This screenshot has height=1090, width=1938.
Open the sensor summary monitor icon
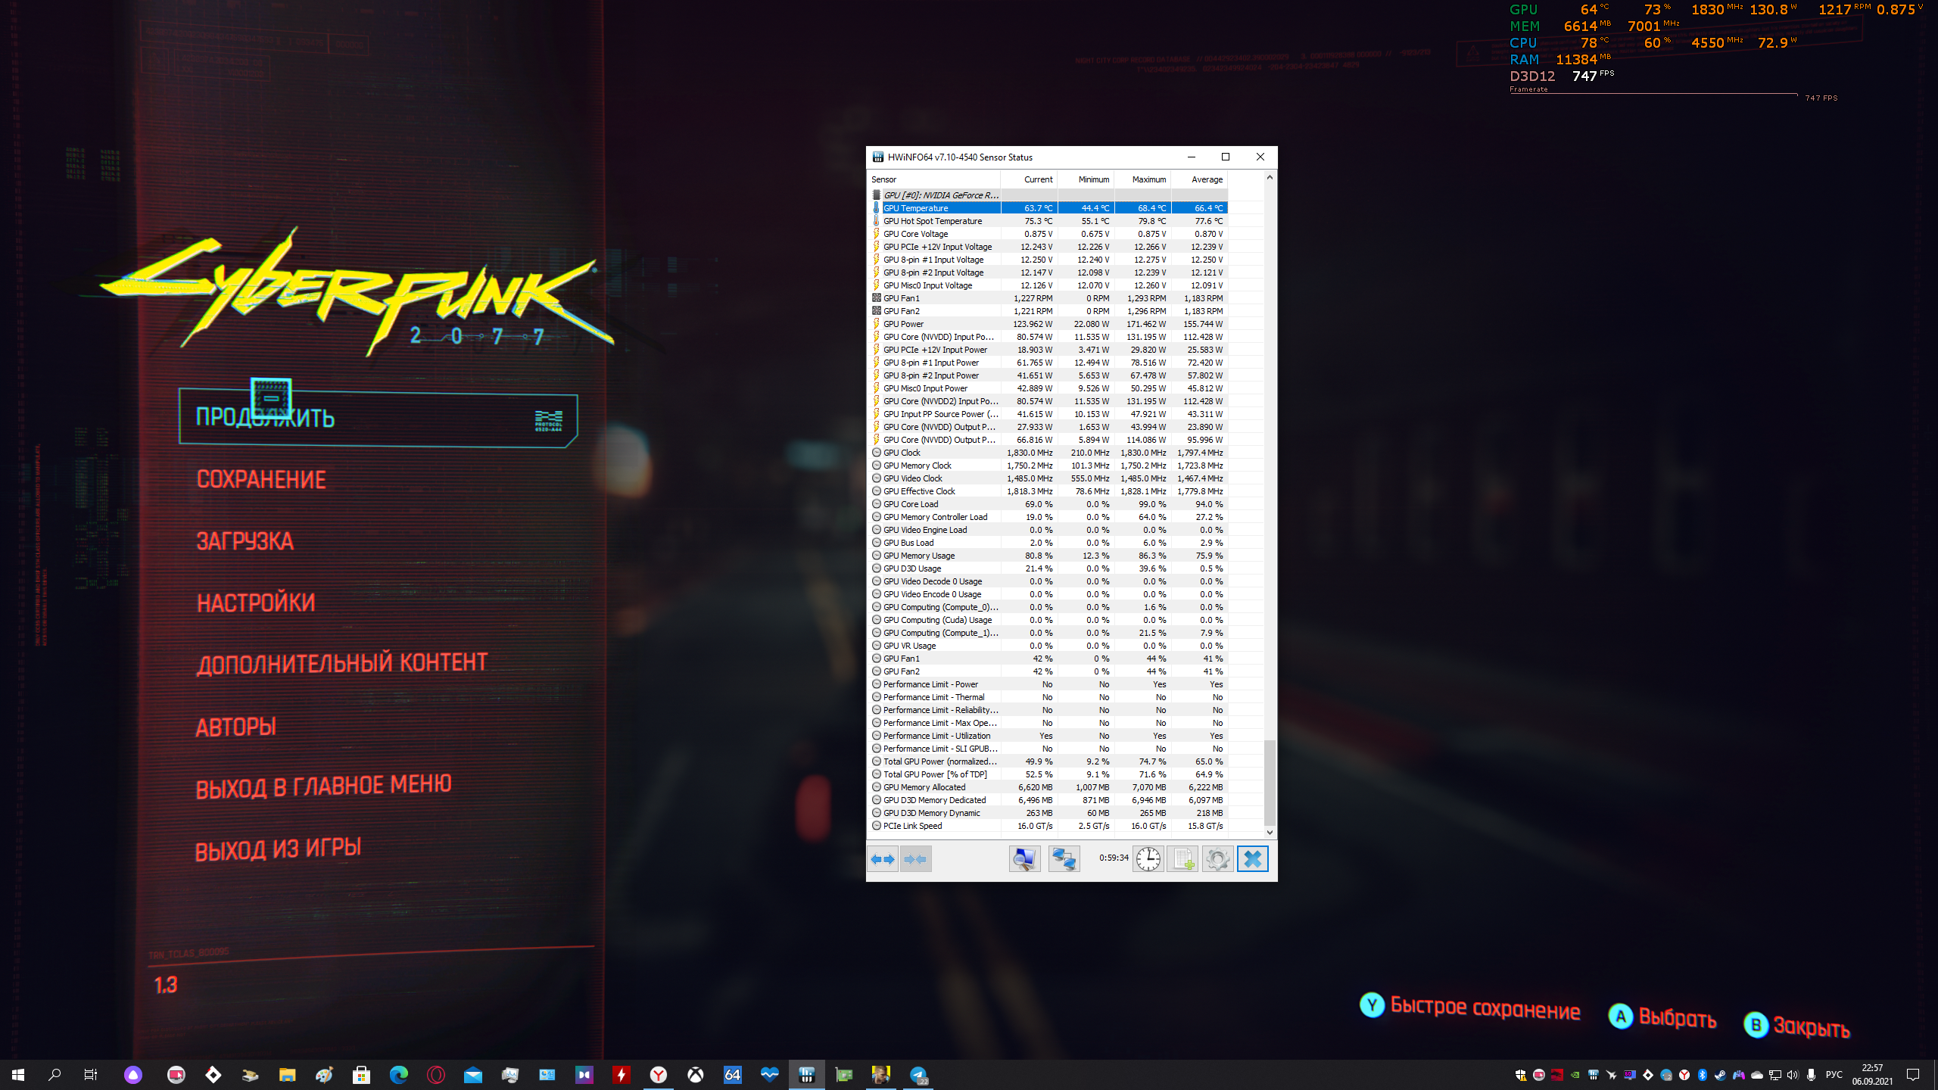pyautogui.click(x=1024, y=859)
